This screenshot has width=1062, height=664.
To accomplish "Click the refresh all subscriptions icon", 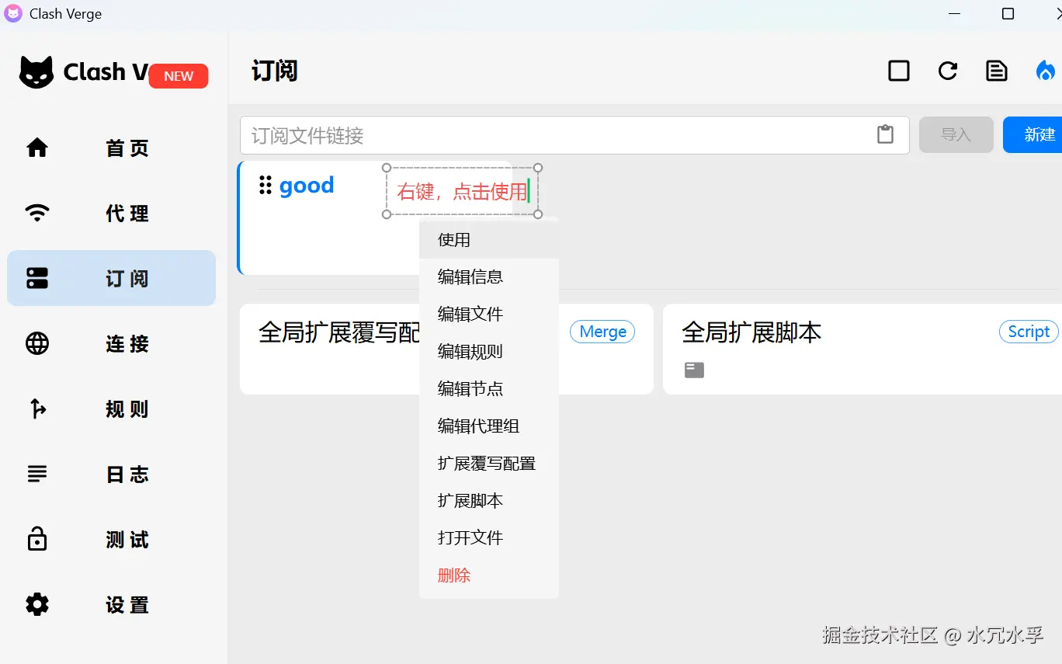I will pos(948,71).
